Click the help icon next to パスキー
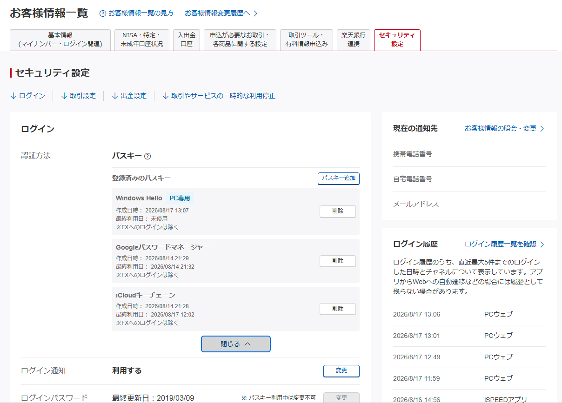Viewport: 562px width, 403px height. [x=147, y=156]
